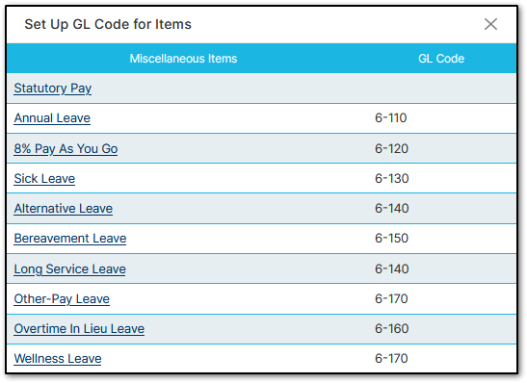Image resolution: width=527 pixels, height=383 pixels.
Task: Open the Bereavement Leave item
Action: coord(70,239)
